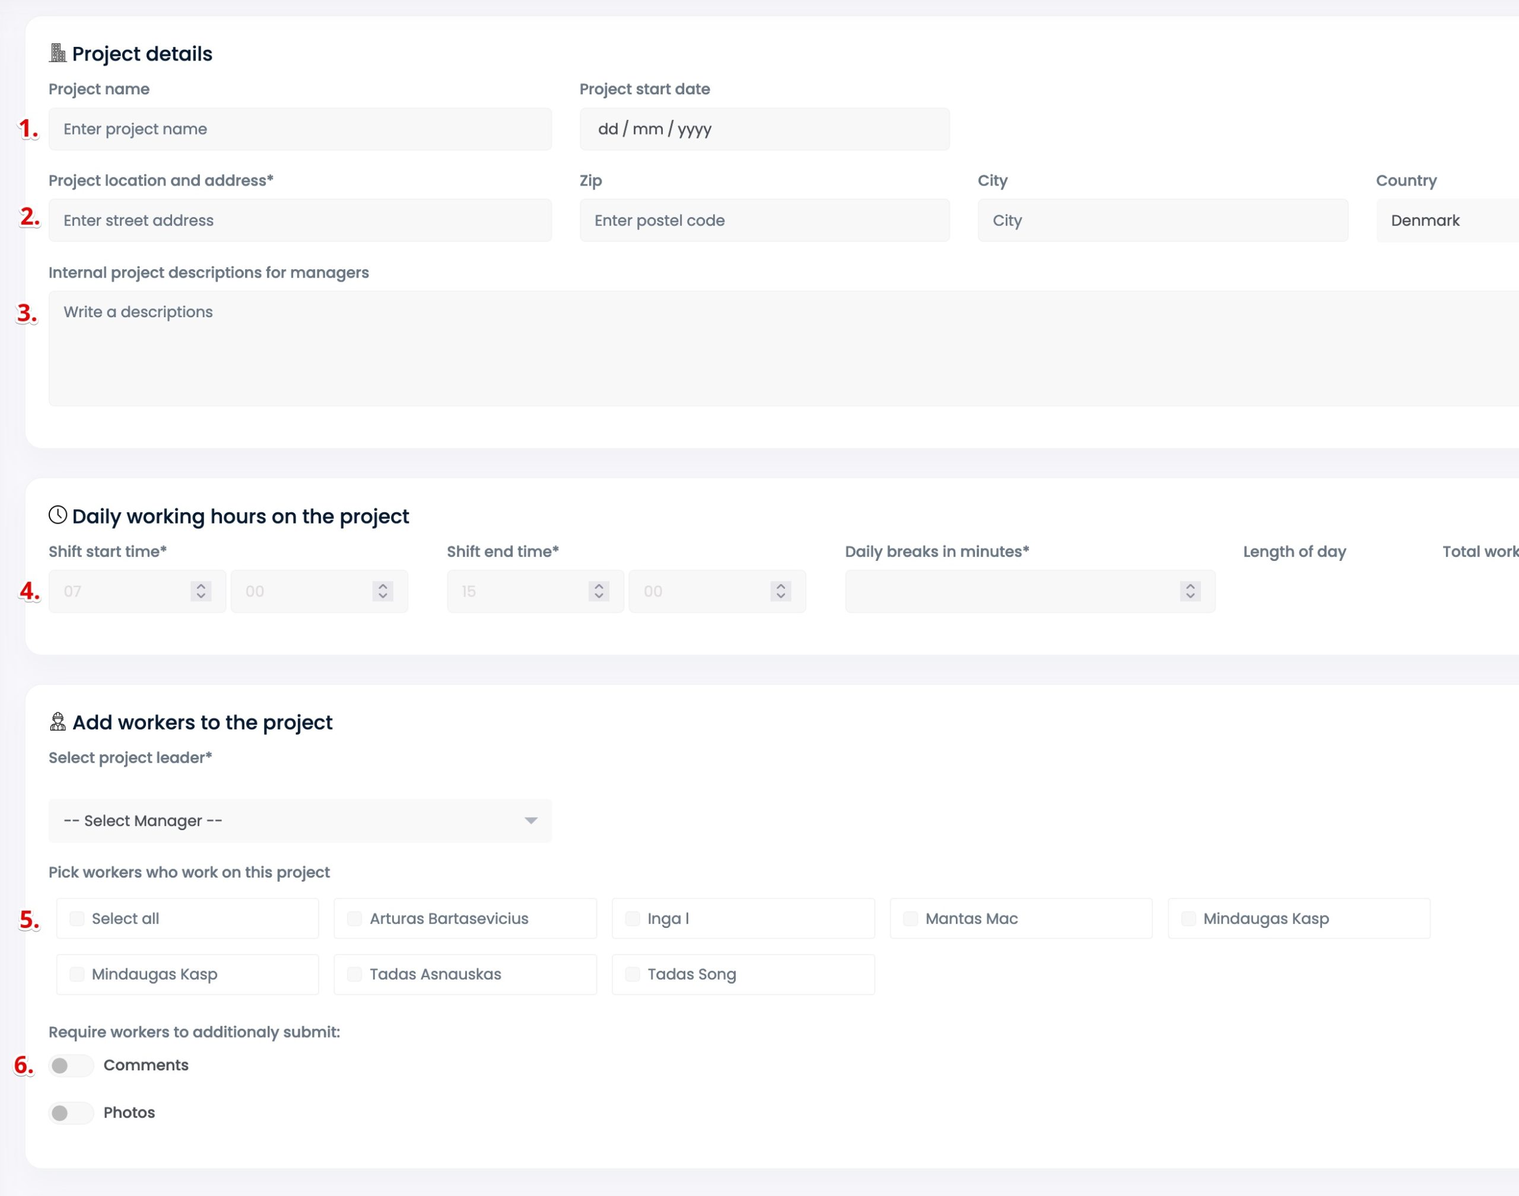Screen dimensions: 1519x1196
Task: Check the Select all workers checkbox
Action: [x=77, y=918]
